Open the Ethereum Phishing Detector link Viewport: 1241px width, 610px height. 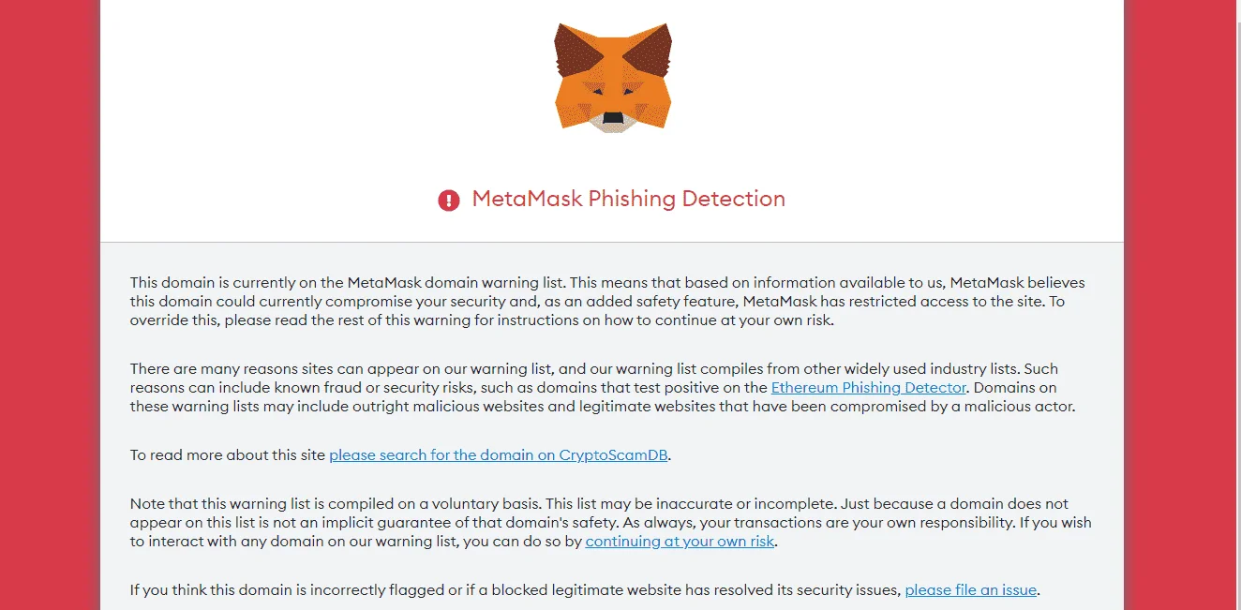(868, 387)
